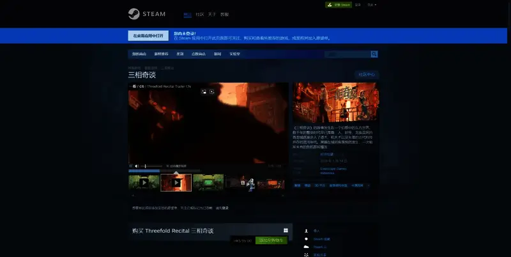Enter fullscreen using the top-right video icon
The image size is (511, 257).
[212, 91]
